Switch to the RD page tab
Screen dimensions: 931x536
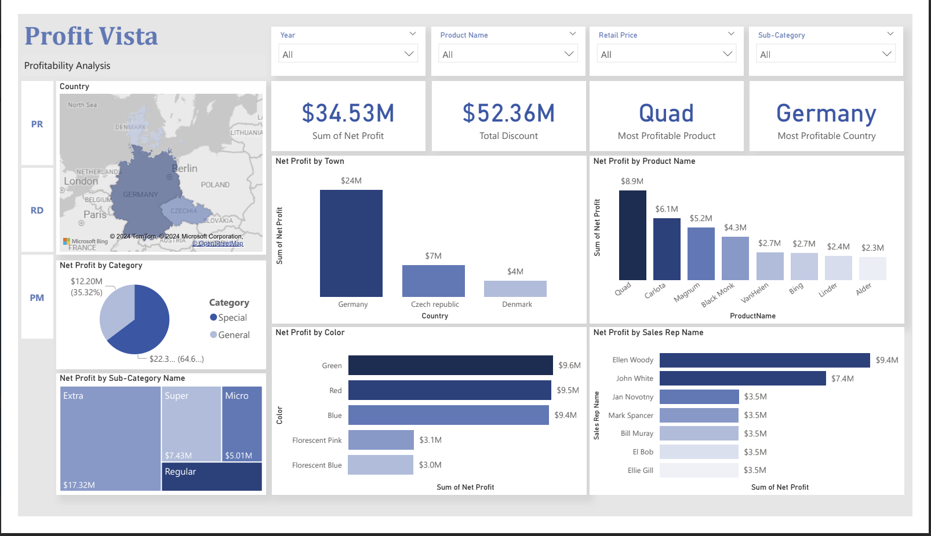37,210
